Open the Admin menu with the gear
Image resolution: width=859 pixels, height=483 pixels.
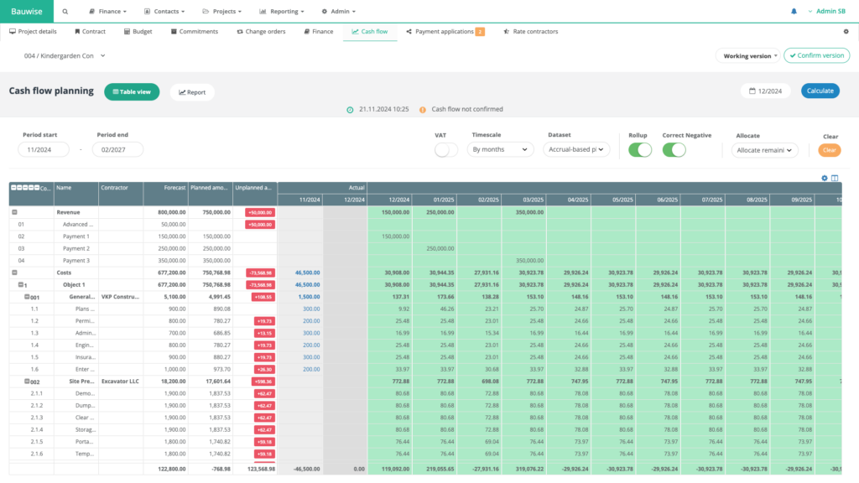coord(339,12)
